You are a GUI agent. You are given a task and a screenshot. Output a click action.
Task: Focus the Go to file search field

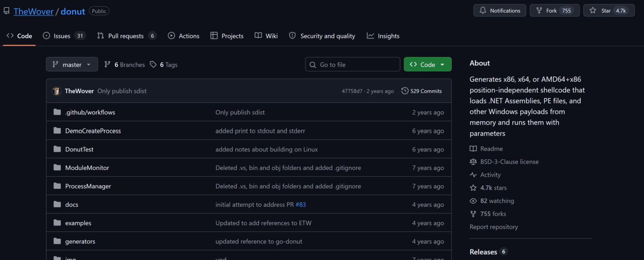point(353,65)
